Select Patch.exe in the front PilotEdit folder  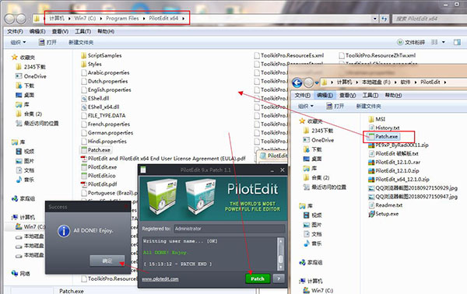[384, 137]
